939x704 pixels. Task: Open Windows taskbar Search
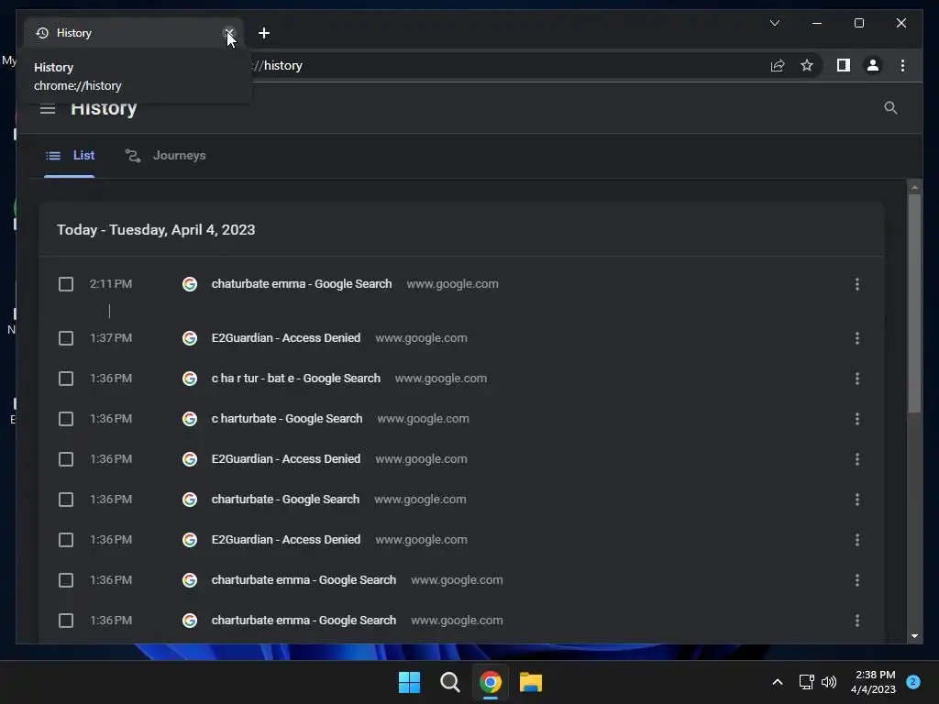449,682
